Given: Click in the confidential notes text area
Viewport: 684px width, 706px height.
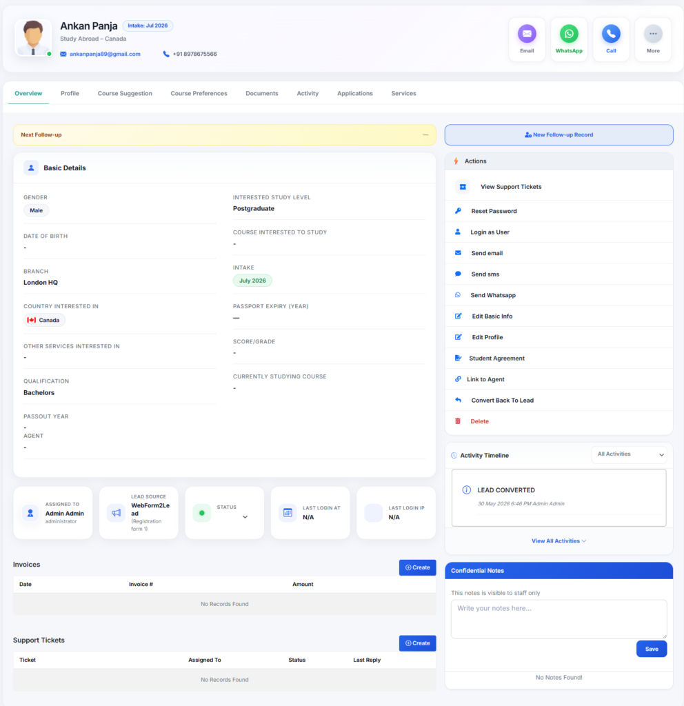Looking at the screenshot, I should pos(559,618).
